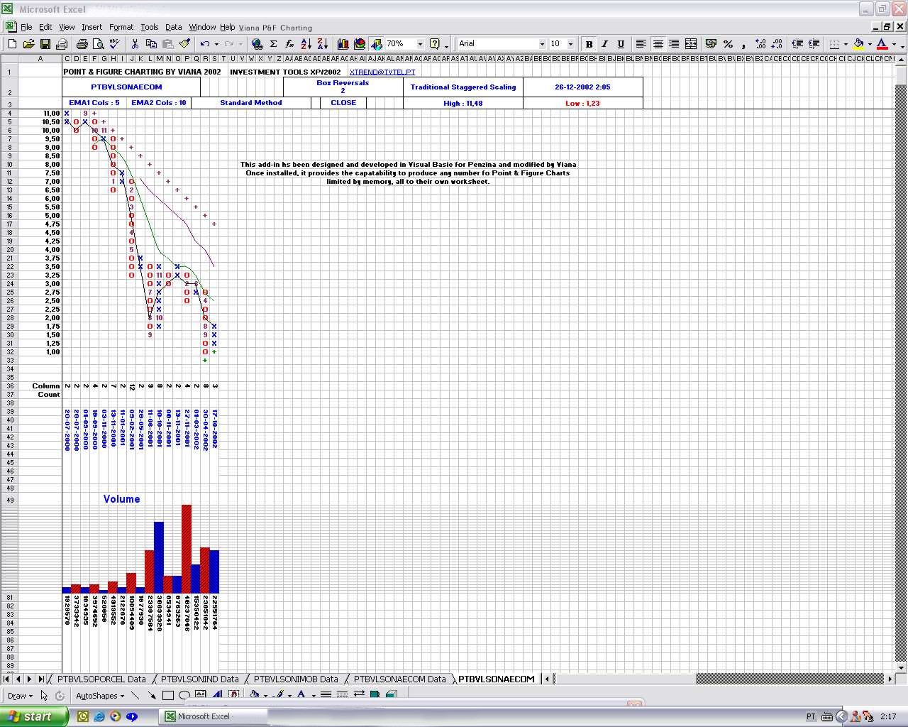The image size is (908, 727).
Task: Click the Copy icon
Action: [x=151, y=44]
